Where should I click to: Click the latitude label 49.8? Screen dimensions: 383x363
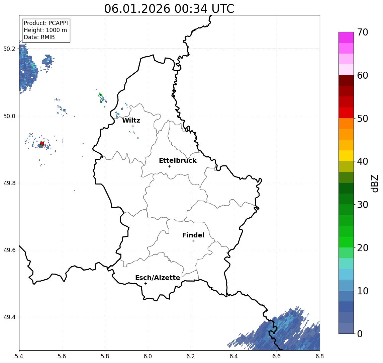point(9,183)
